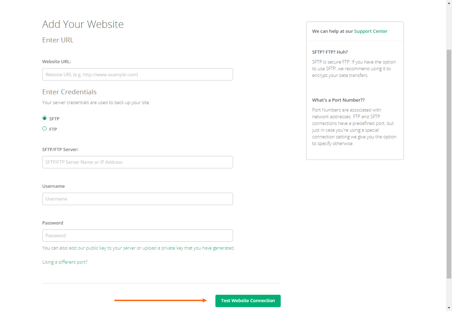Click the scrollbar down arrow
This screenshot has height=311, width=452.
(449, 308)
